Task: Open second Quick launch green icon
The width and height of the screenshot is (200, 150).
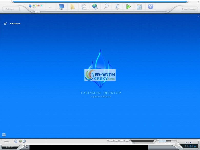Action: pyautogui.click(x=20, y=141)
